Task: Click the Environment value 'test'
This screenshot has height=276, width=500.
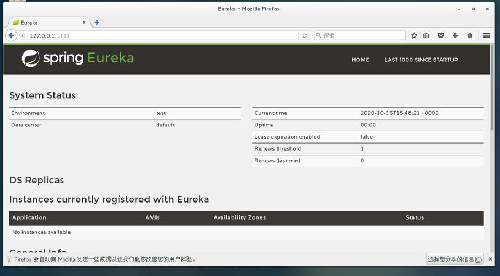Action: [161, 113]
